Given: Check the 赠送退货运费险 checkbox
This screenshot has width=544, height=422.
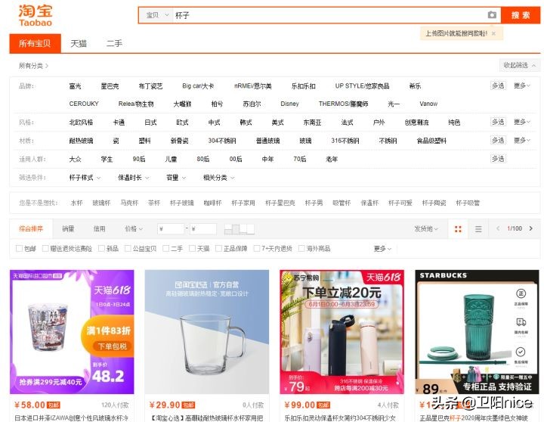Looking at the screenshot, I should pyautogui.click(x=45, y=248).
